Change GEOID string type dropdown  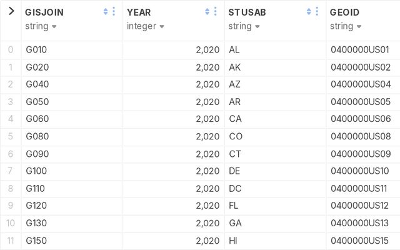coord(359,26)
